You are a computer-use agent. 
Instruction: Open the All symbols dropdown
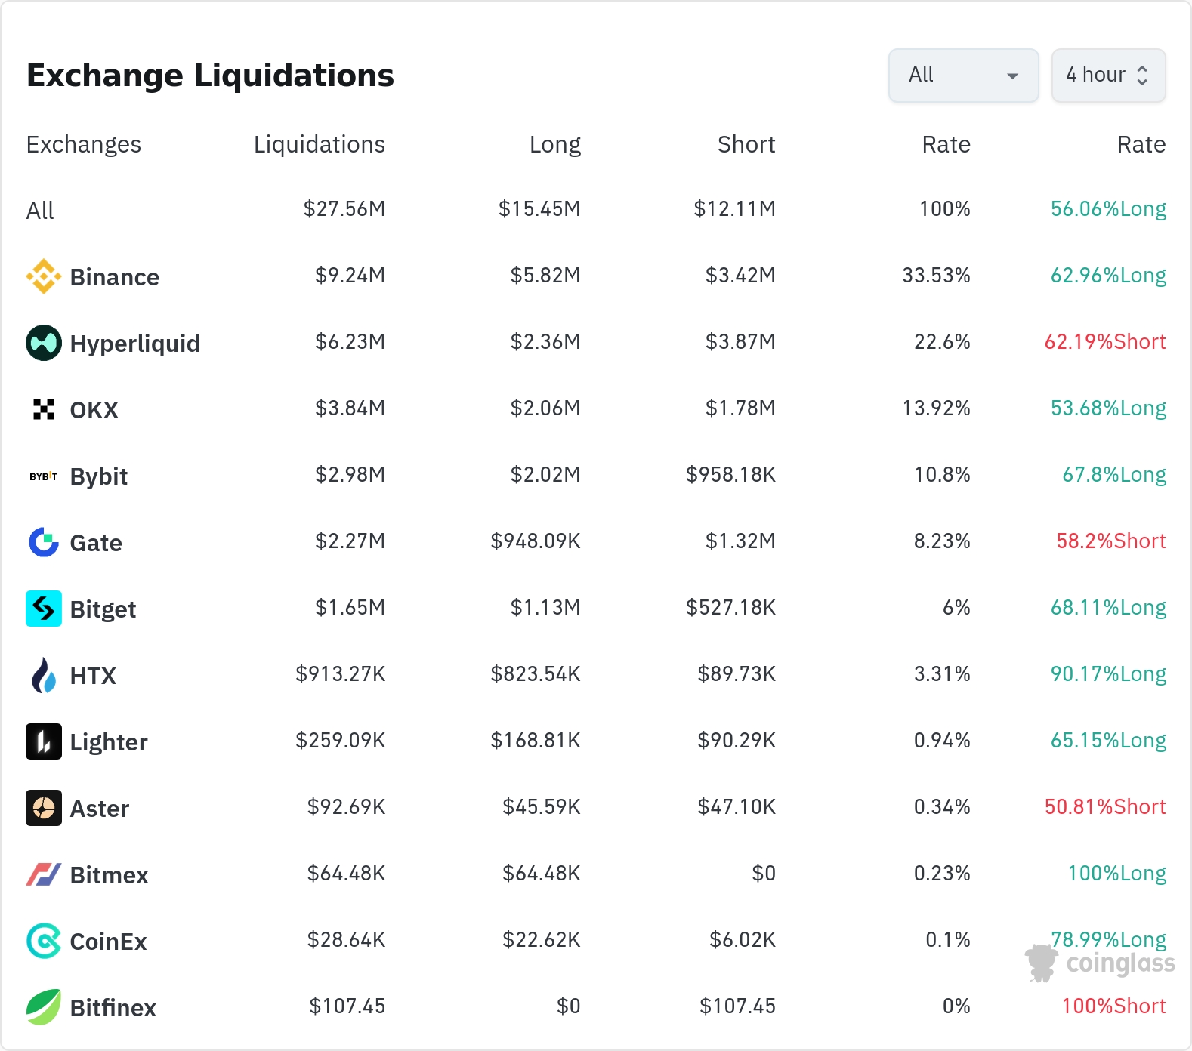tap(963, 75)
